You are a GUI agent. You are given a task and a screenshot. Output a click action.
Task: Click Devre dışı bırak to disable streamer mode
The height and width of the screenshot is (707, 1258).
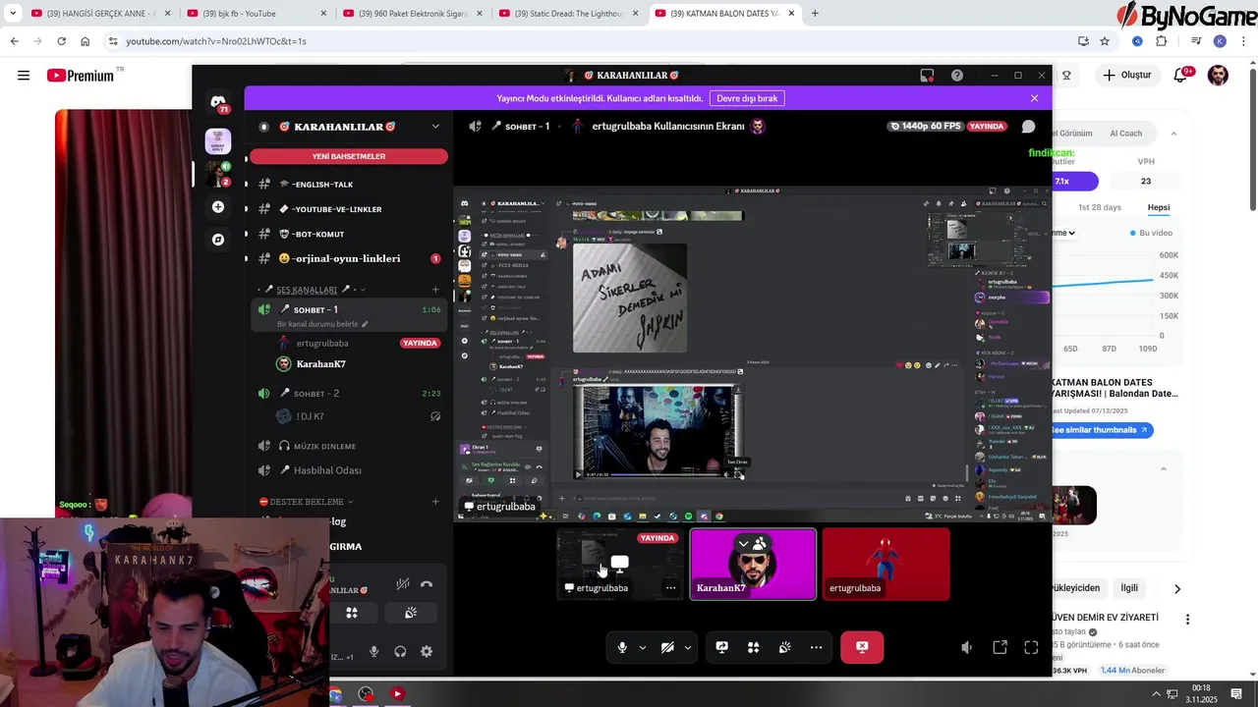(747, 98)
